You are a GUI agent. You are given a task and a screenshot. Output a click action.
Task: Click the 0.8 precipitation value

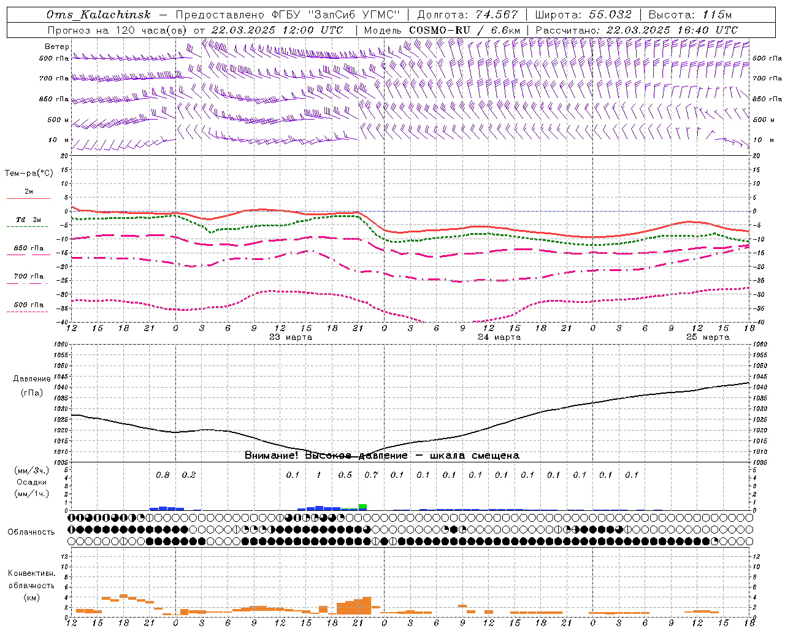tap(163, 475)
